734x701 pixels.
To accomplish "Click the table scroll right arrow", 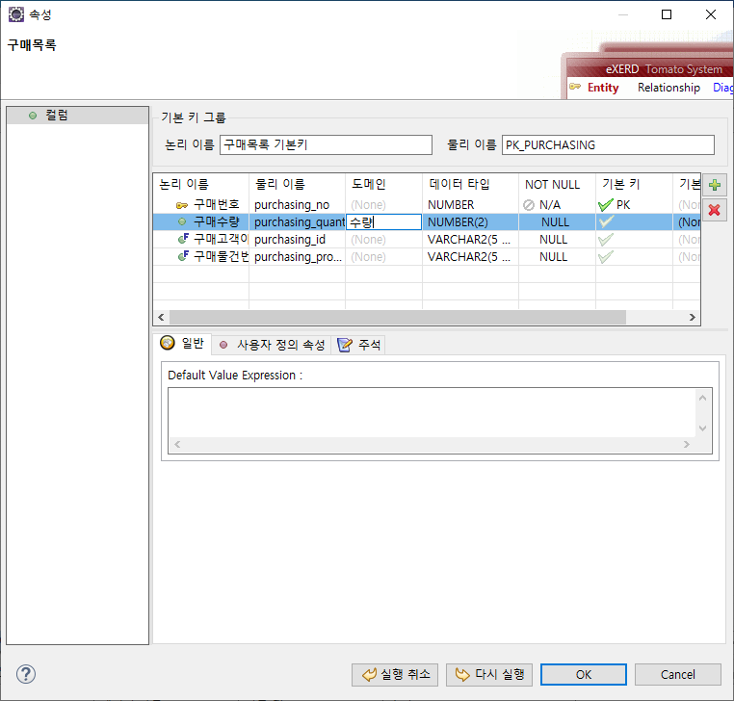I will (x=693, y=317).
